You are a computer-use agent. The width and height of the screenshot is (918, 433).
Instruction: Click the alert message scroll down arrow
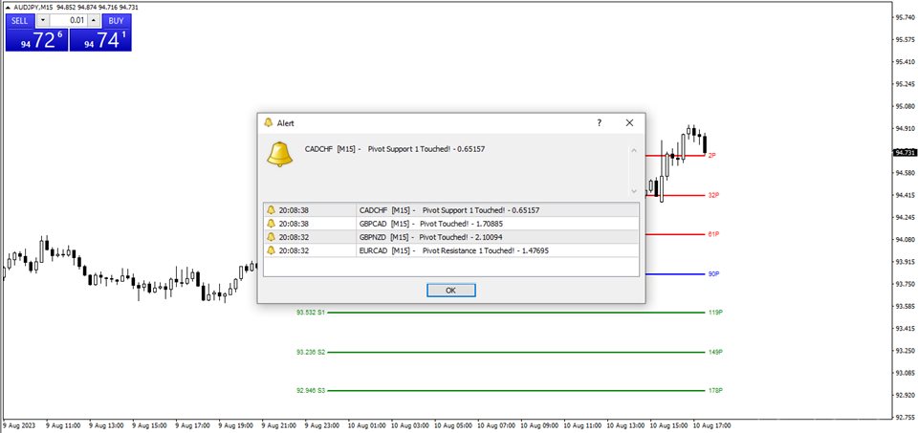click(633, 191)
